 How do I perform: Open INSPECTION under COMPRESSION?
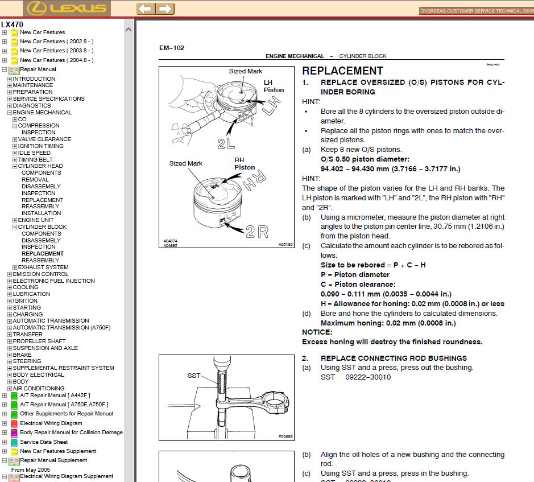39,132
